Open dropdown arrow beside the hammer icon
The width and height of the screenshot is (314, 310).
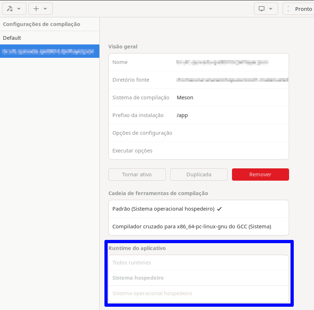pyautogui.click(x=19, y=9)
